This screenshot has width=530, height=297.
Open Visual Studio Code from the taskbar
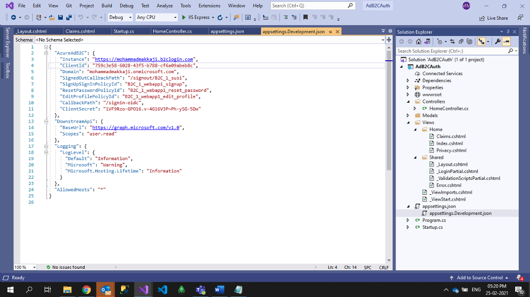coord(162,290)
